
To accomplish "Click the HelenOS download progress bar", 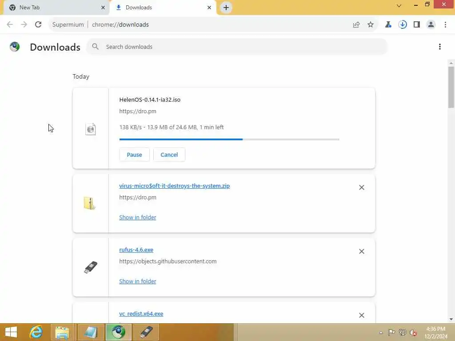I will (229, 139).
